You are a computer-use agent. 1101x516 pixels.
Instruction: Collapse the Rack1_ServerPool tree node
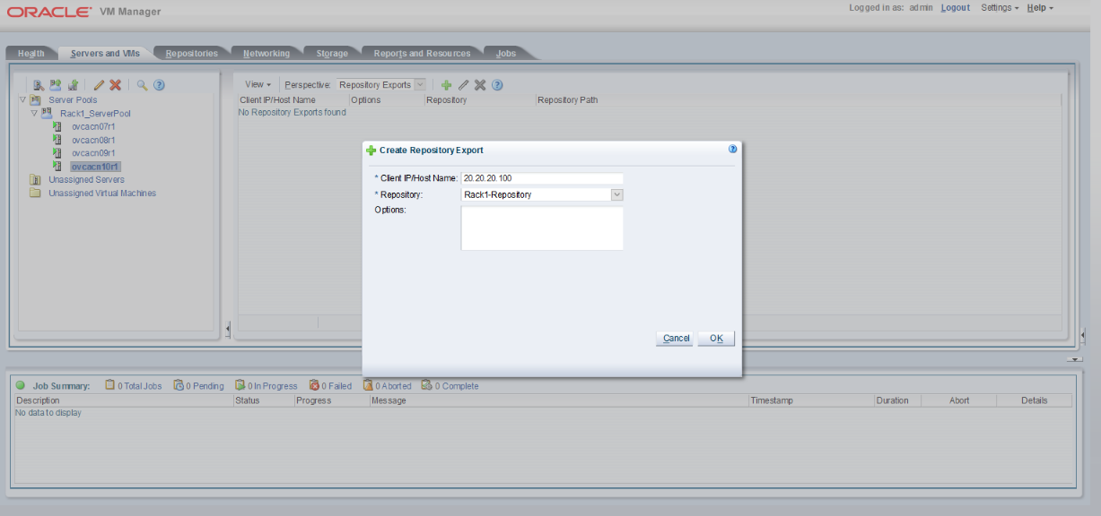coord(33,113)
